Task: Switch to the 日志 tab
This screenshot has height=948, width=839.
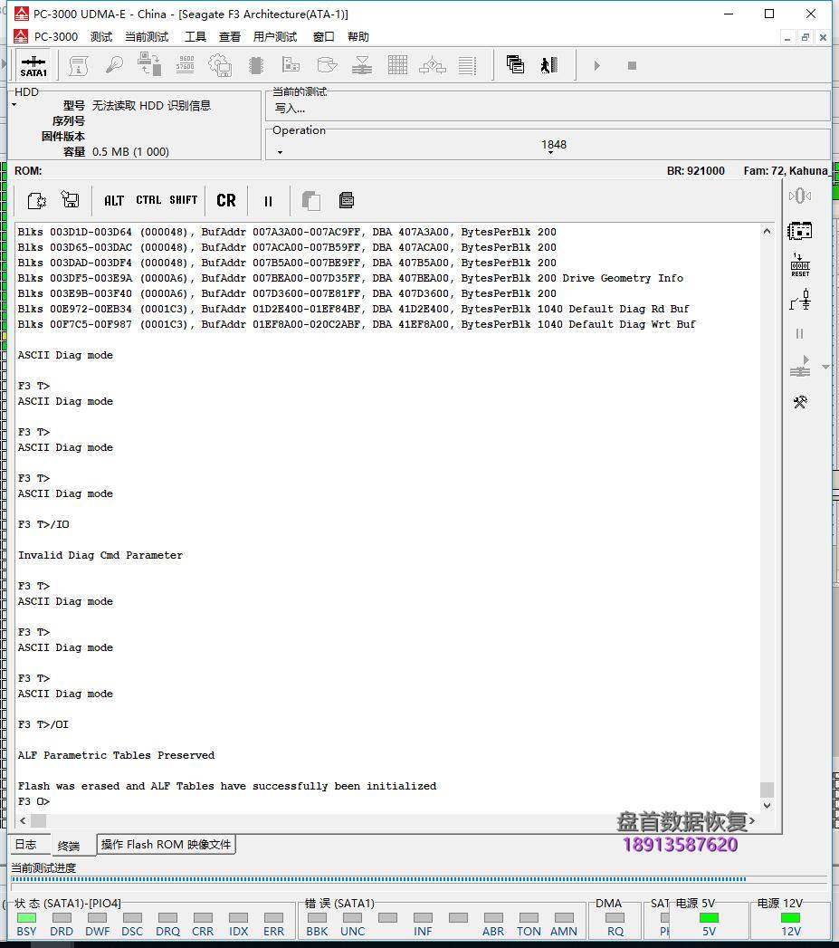Action: point(25,845)
